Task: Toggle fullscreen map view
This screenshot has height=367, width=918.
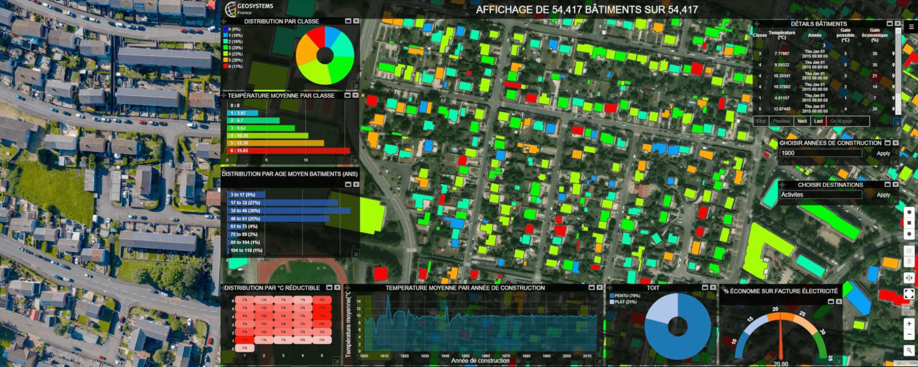Action: (x=909, y=294)
